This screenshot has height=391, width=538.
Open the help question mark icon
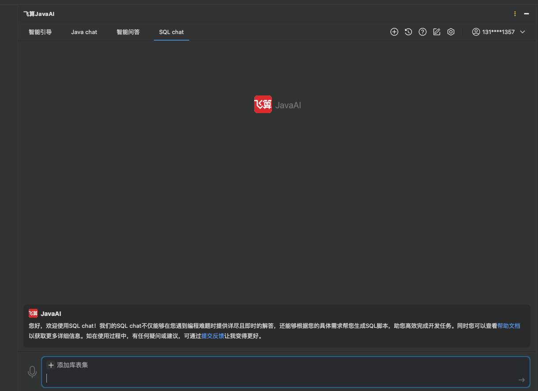point(423,32)
